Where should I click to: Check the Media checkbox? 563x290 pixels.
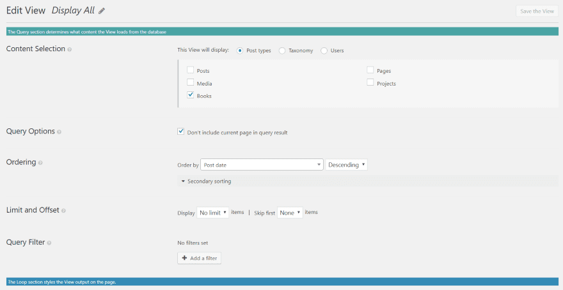click(x=190, y=82)
